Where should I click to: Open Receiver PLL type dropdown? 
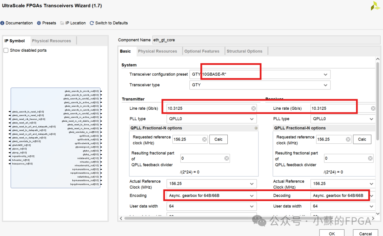[x=371, y=119]
